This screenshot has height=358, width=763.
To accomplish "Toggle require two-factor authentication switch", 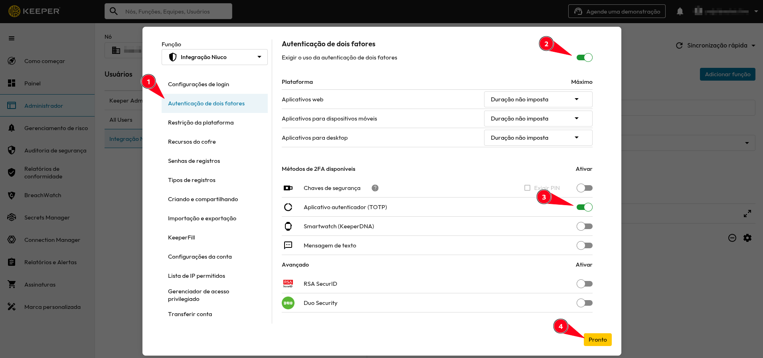I will [585, 57].
